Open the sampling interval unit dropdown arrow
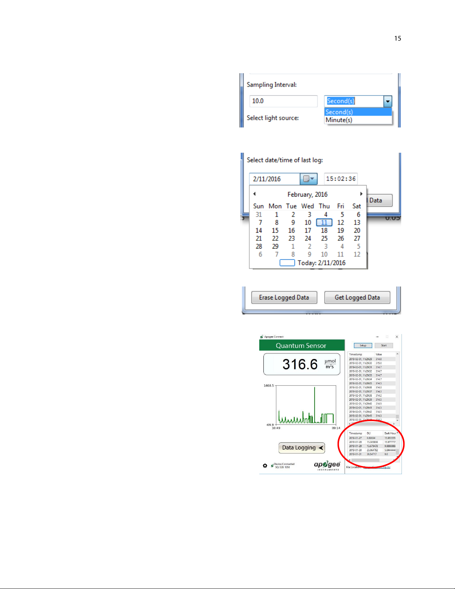 tap(388, 101)
